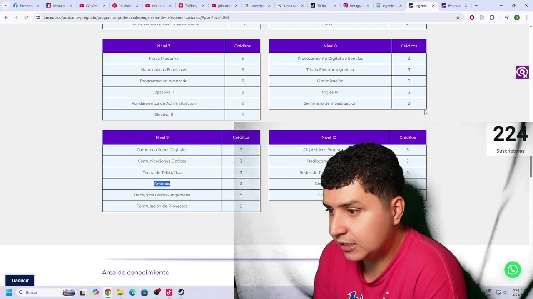Open the Extensions puzzle icon
The height and width of the screenshot is (299, 533).
(x=492, y=17)
